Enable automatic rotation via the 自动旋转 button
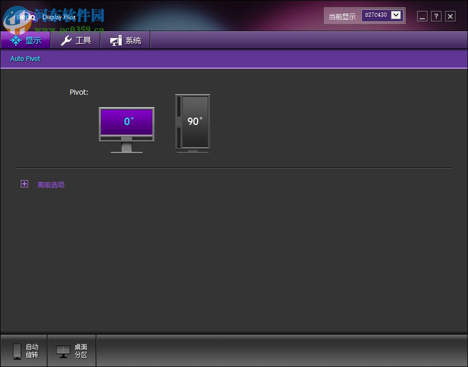The height and width of the screenshot is (367, 468). tap(24, 350)
